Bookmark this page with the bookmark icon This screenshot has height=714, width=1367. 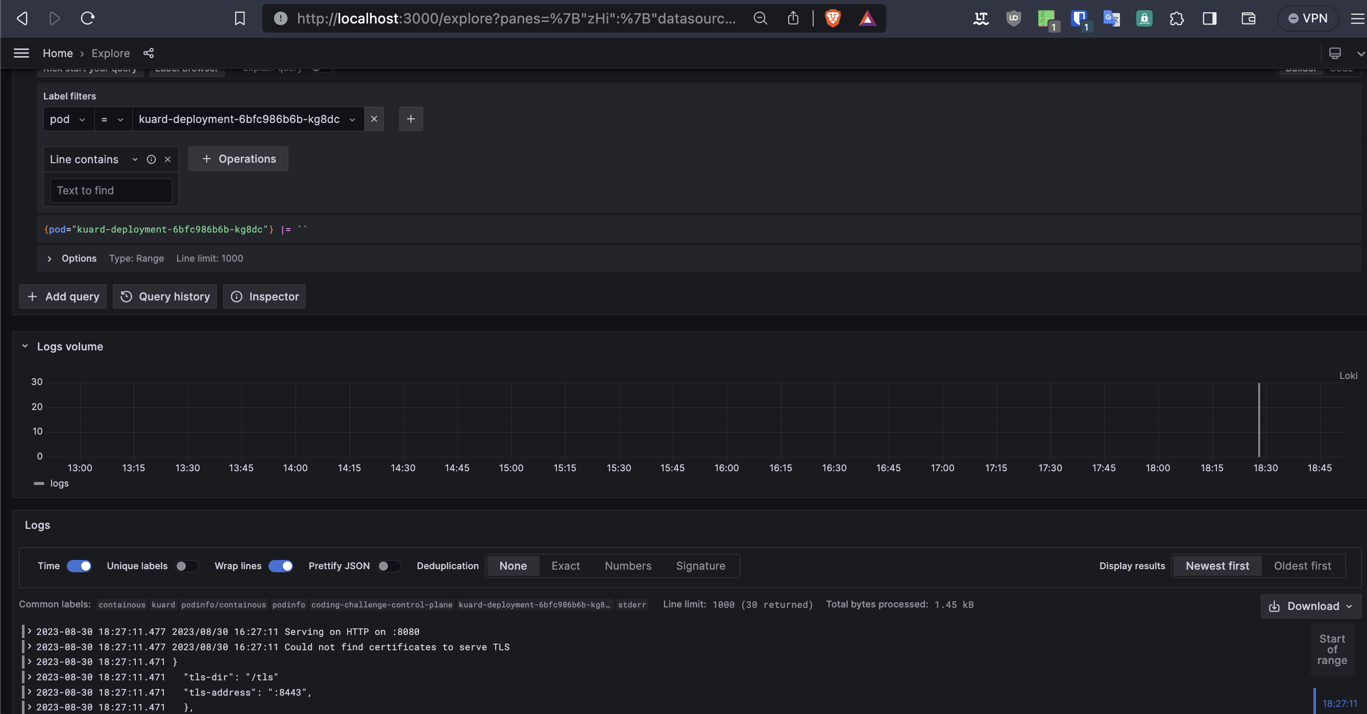tap(240, 18)
